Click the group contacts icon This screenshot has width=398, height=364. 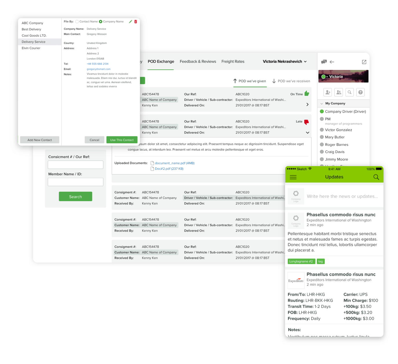click(338, 92)
